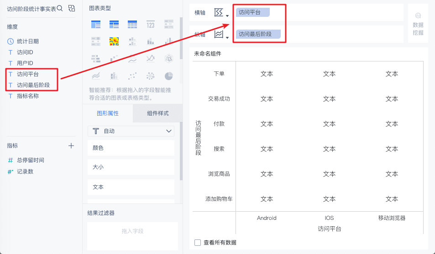
Task: Click the 大小 property drop area
Action: point(131,167)
